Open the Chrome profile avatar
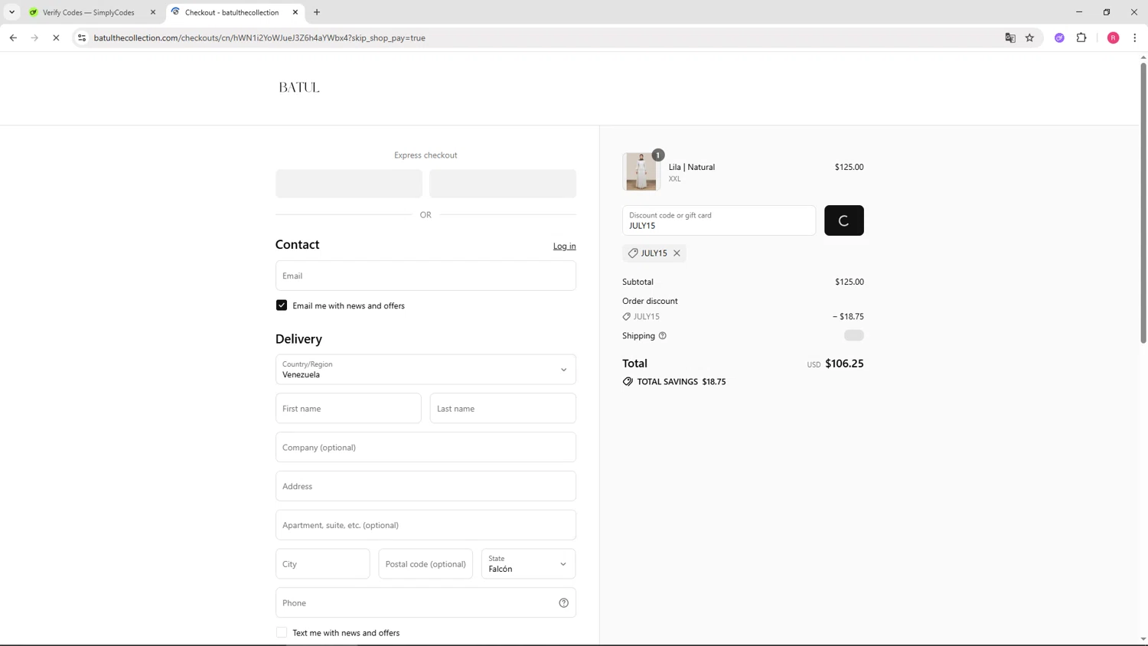Image resolution: width=1148 pixels, height=646 pixels. (x=1114, y=38)
